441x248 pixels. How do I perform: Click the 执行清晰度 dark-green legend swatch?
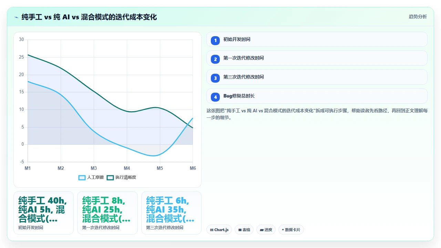(110, 177)
